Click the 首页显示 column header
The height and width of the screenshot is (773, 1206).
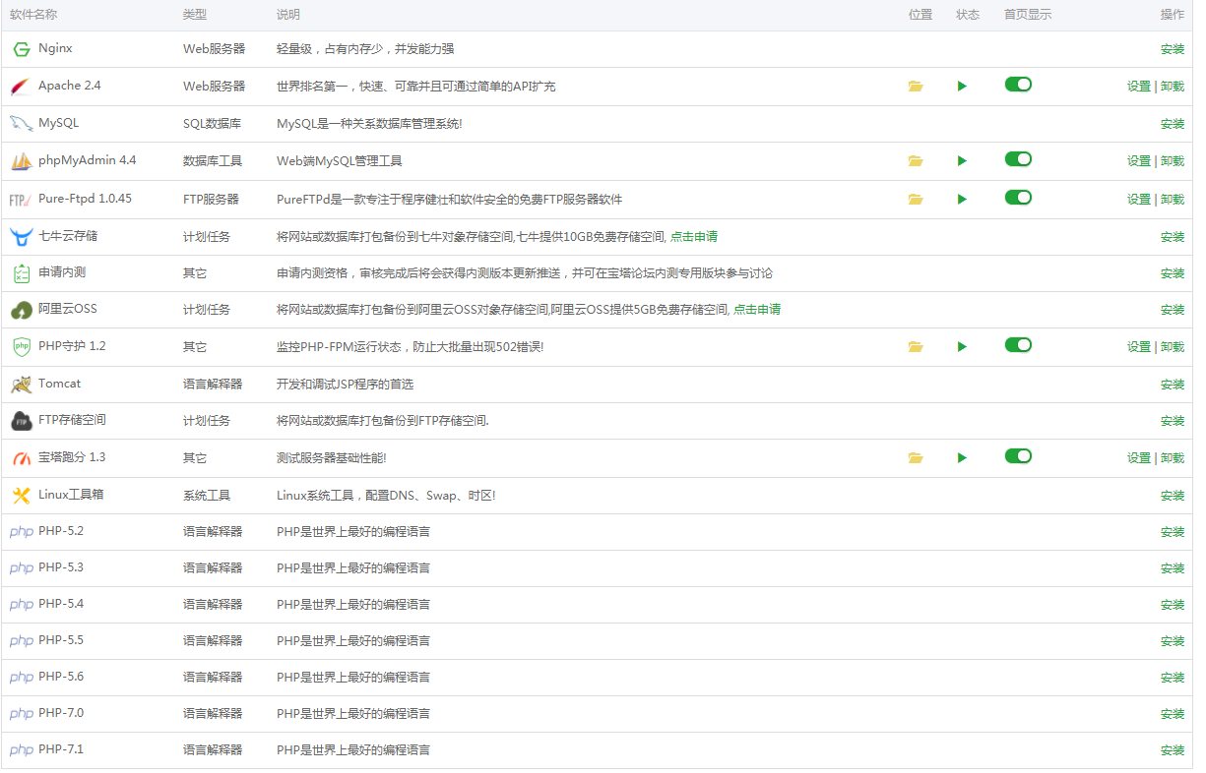click(x=1028, y=15)
